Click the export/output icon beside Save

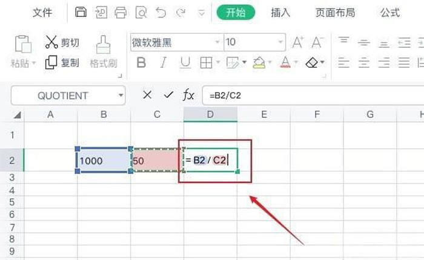pyautogui.click(x=101, y=13)
